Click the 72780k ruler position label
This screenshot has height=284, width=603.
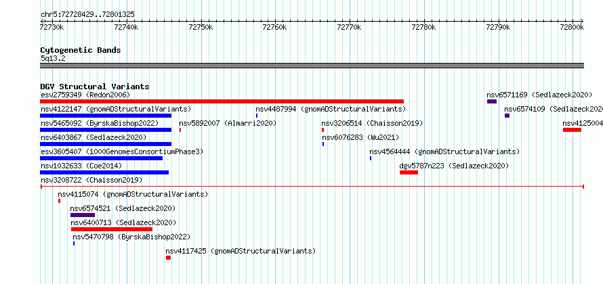(423, 27)
